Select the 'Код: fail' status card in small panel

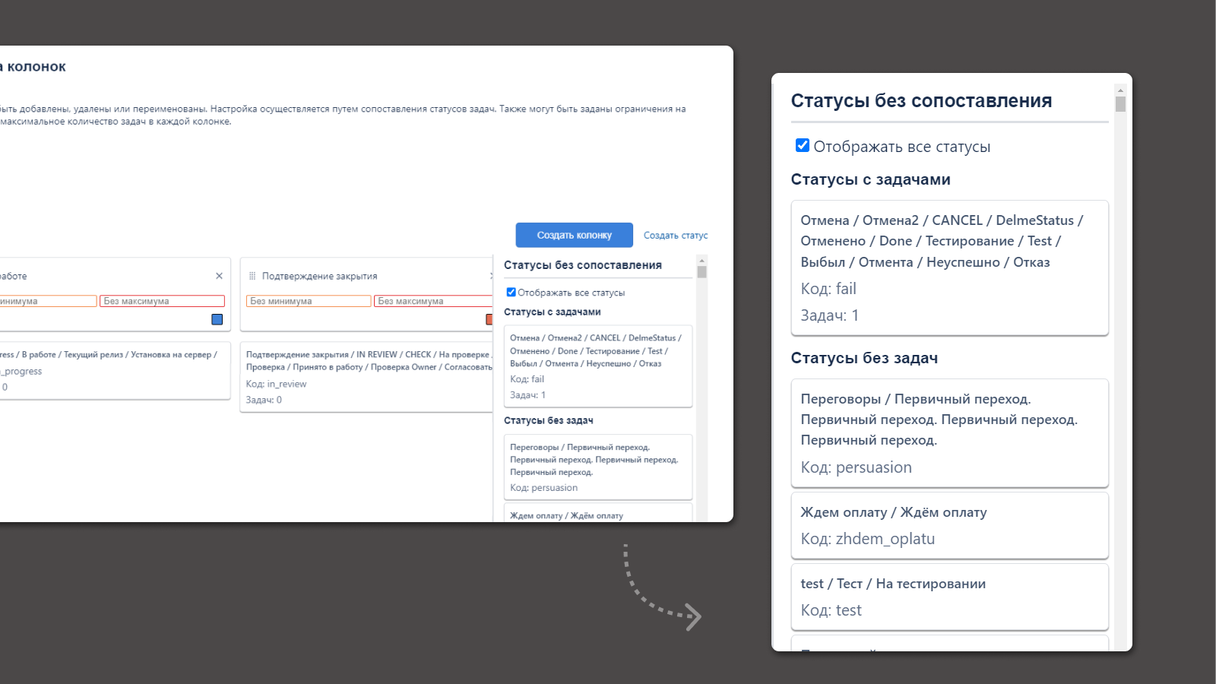click(598, 366)
